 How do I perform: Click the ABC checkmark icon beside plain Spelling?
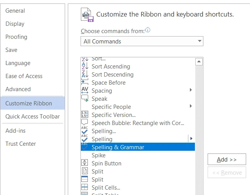(x=84, y=138)
